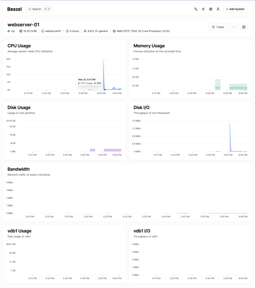Open the settings gear icon
The image size is (255, 288).
(x=211, y=9)
